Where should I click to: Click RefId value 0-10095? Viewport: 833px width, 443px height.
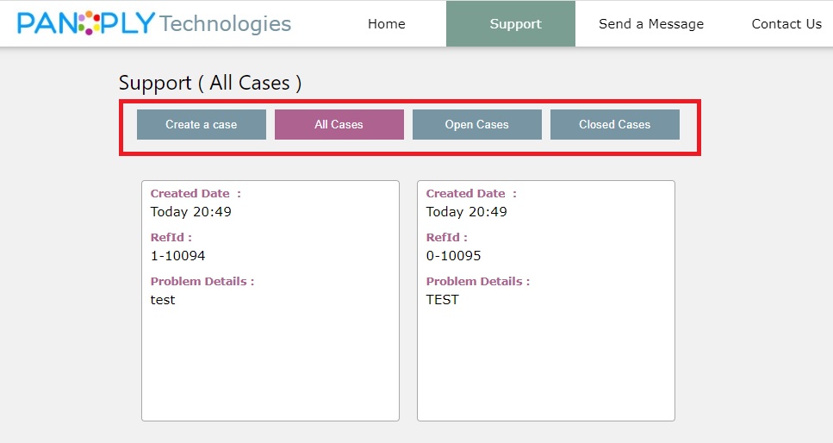tap(453, 256)
